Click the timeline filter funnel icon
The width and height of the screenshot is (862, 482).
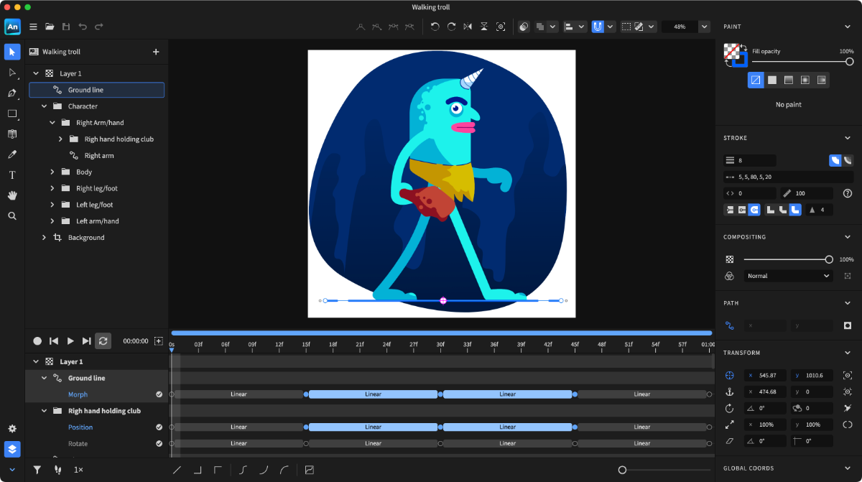pos(37,470)
